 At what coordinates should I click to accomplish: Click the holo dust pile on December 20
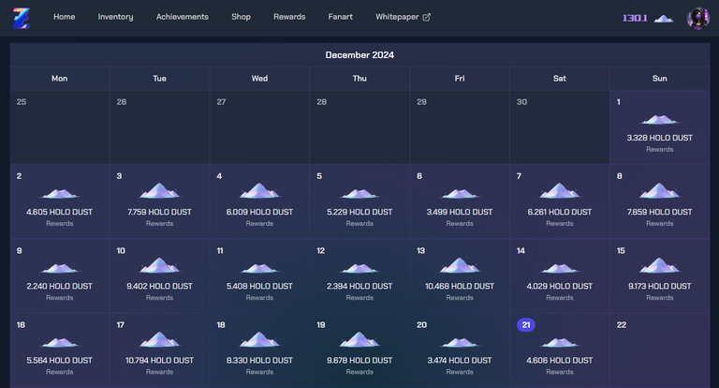(460, 342)
